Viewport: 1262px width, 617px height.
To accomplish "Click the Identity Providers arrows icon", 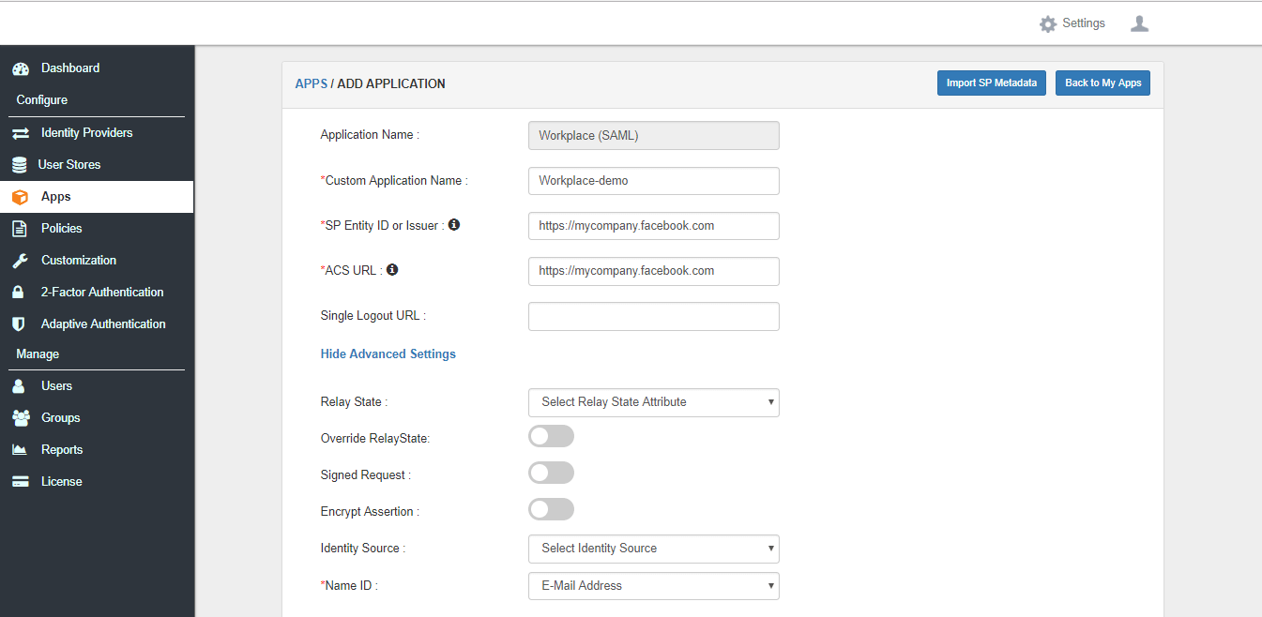I will click(20, 133).
